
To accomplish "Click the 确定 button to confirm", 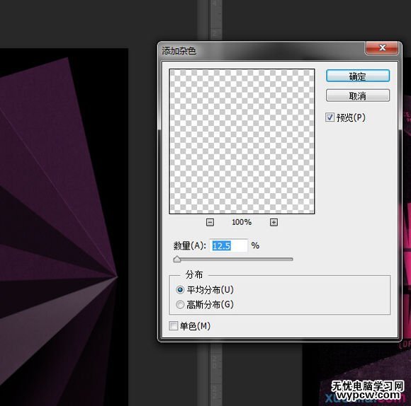I will click(x=358, y=76).
